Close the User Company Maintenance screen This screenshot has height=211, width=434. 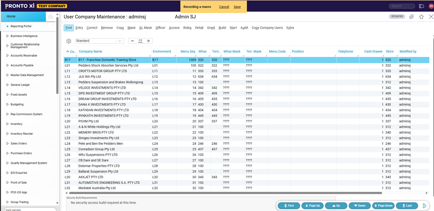(x=431, y=17)
